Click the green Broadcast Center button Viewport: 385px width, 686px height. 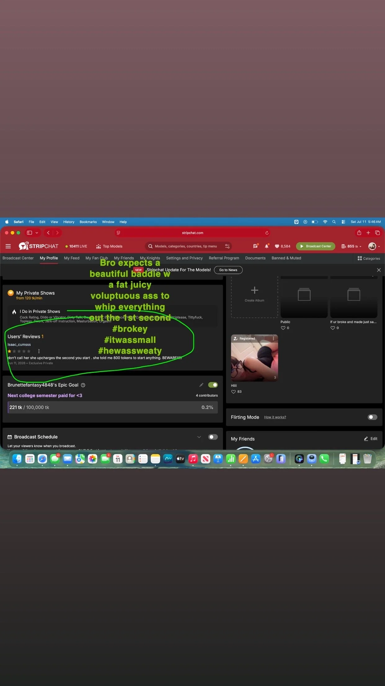(316, 246)
